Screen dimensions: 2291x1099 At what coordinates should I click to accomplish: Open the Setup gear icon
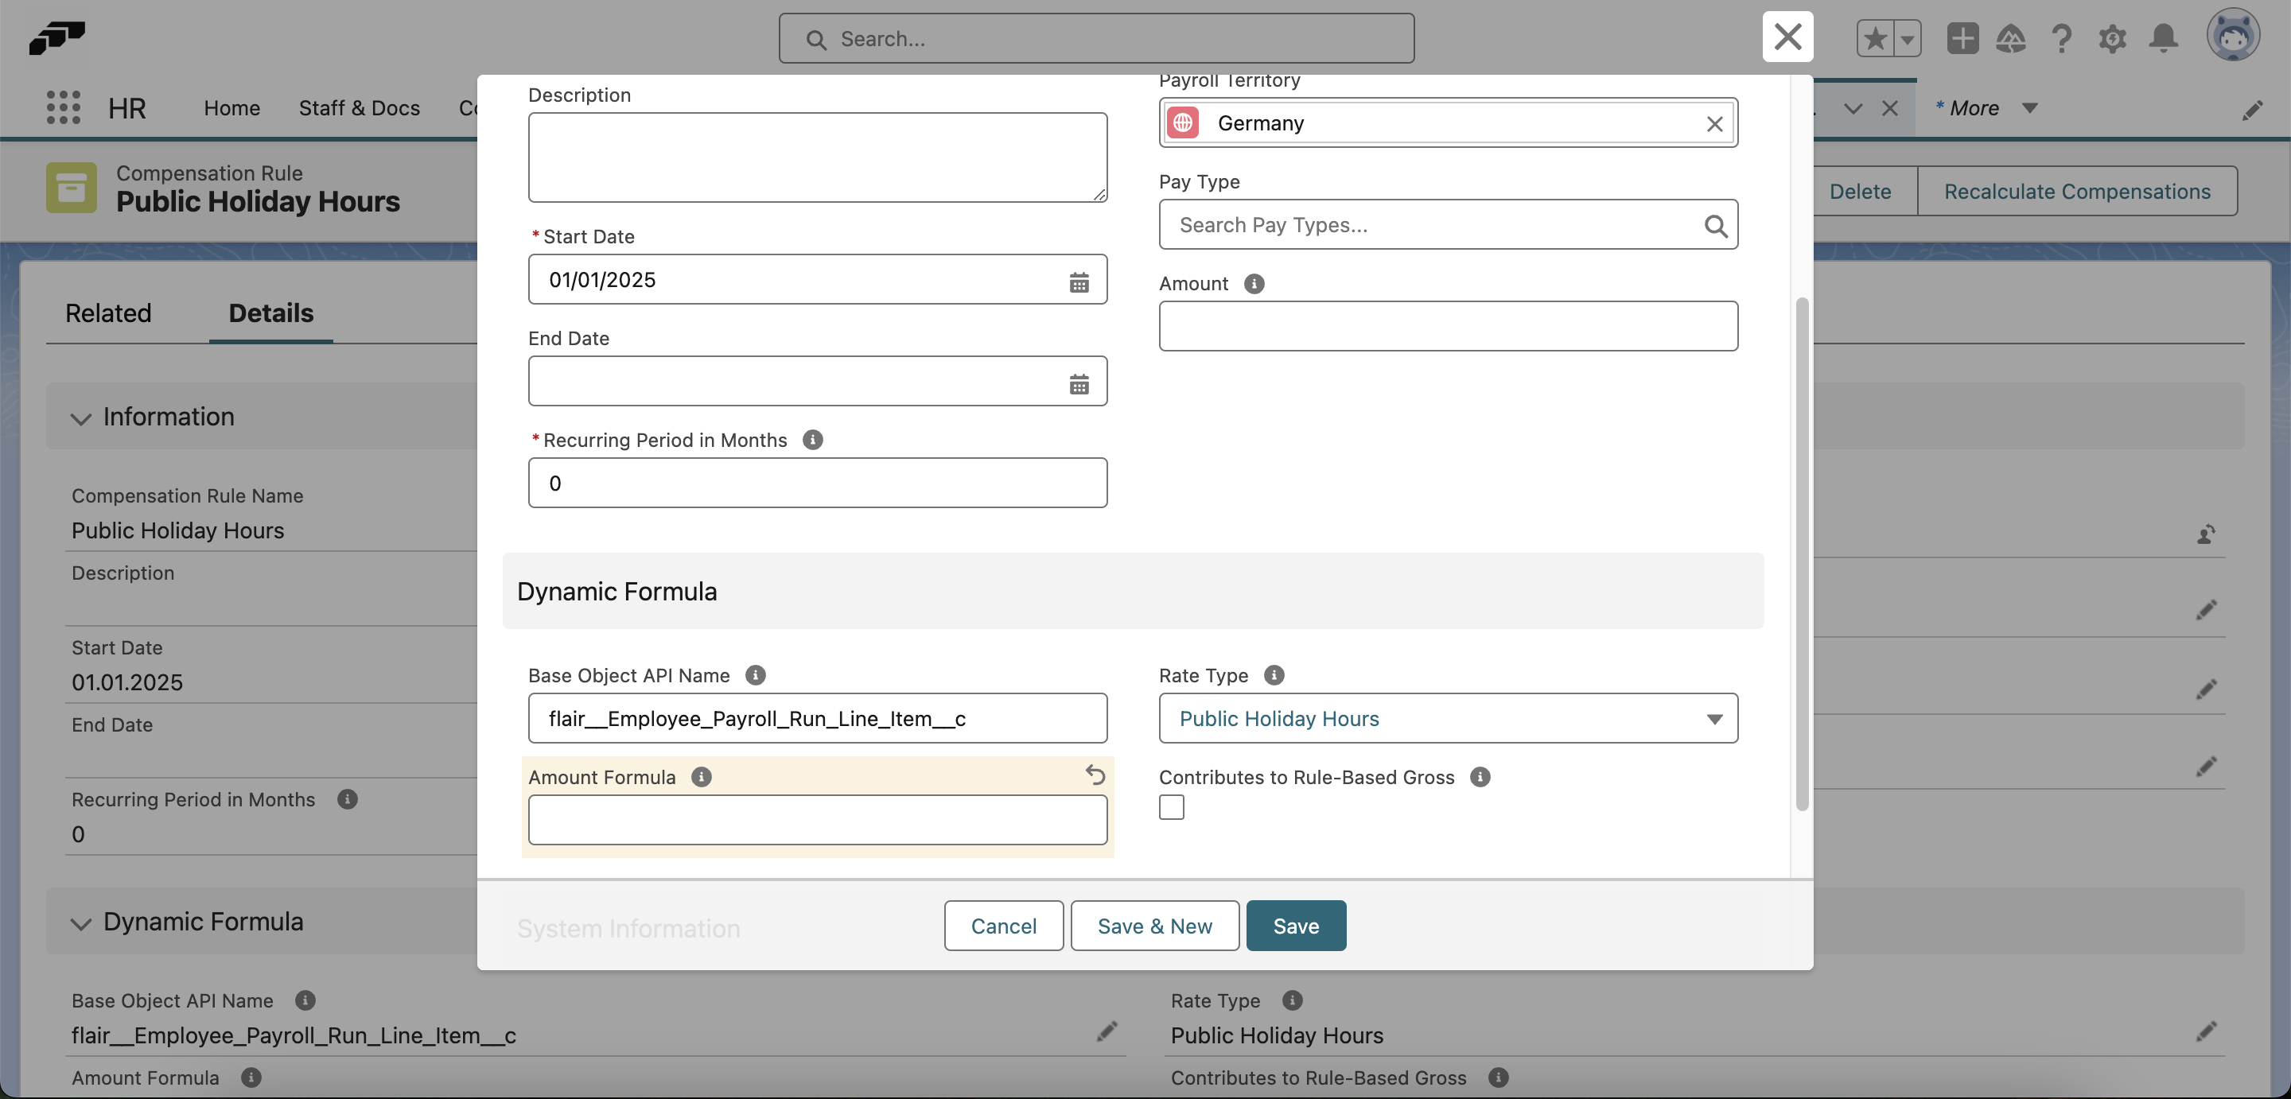pos(2113,38)
